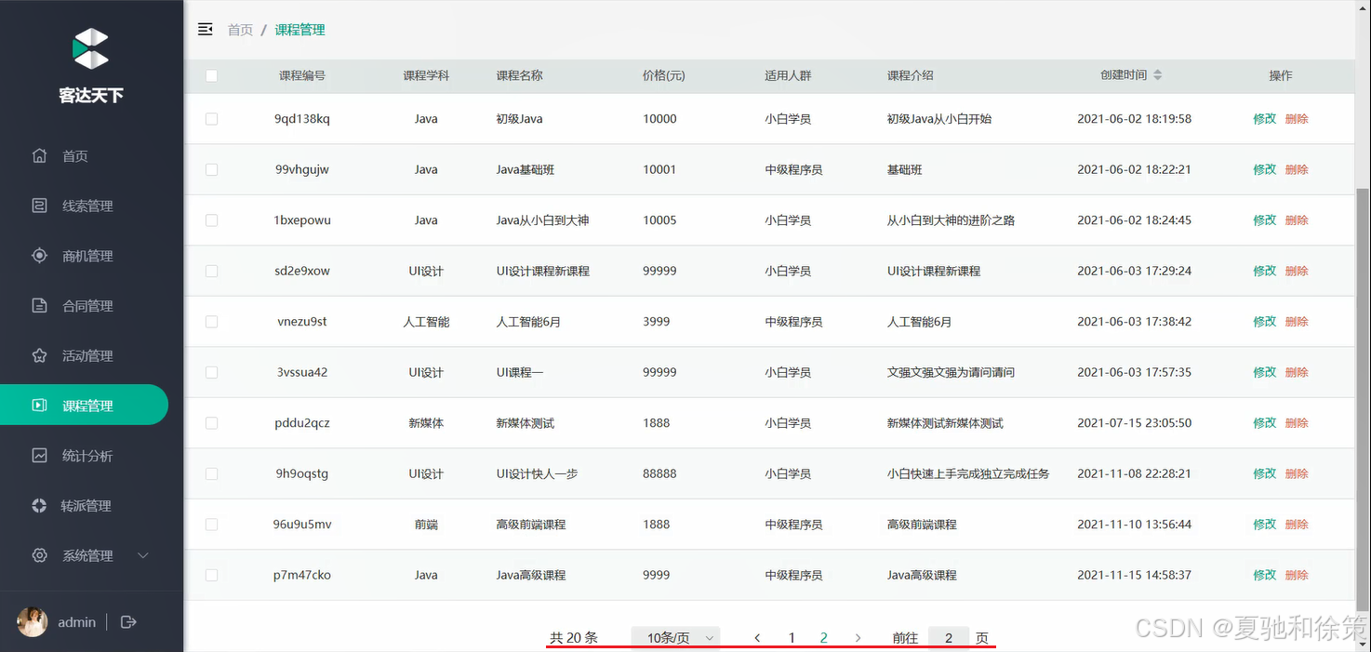Check the row p7m47cko checkbox
The width and height of the screenshot is (1371, 652).
211,575
